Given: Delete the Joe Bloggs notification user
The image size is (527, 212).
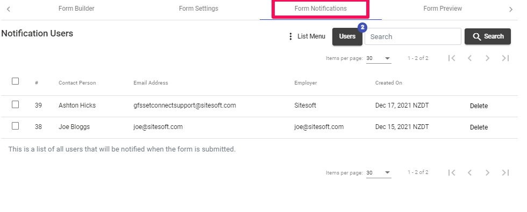Looking at the screenshot, I should 479,127.
